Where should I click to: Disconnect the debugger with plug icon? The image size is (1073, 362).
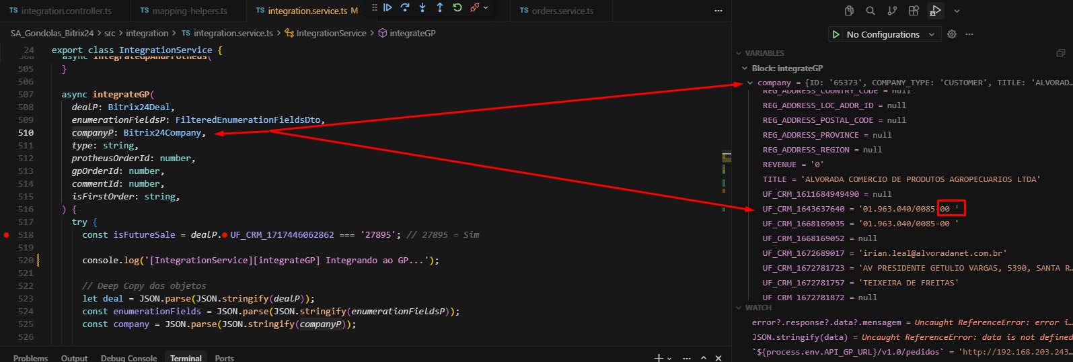475,7
